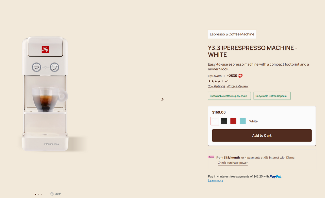This screenshot has width=325, height=198.
Task: Choose the light blue color swatch
Action: [243, 121]
